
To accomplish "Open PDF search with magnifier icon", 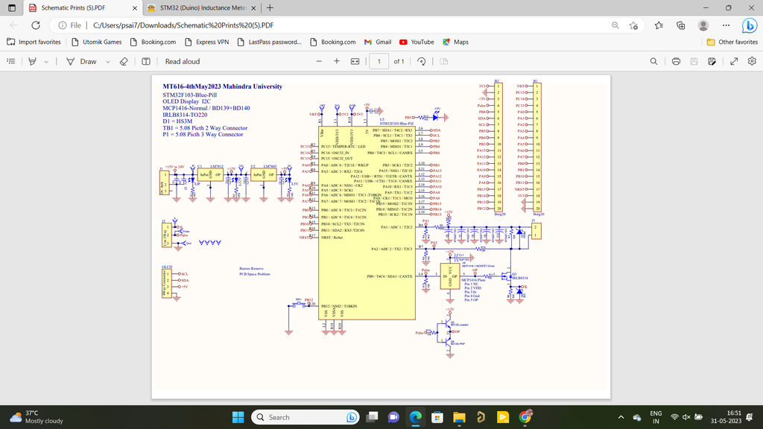I will pyautogui.click(x=653, y=61).
